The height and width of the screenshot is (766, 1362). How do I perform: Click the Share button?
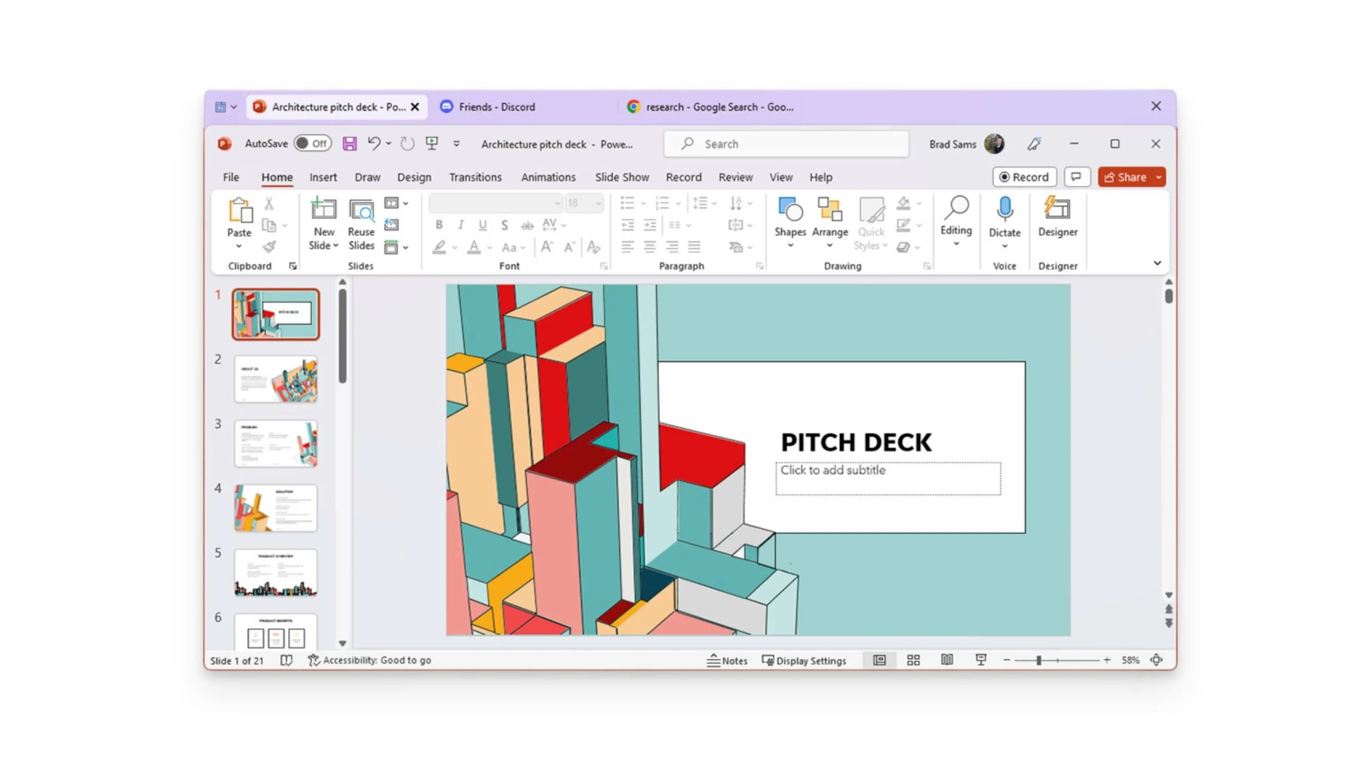[x=1125, y=177]
